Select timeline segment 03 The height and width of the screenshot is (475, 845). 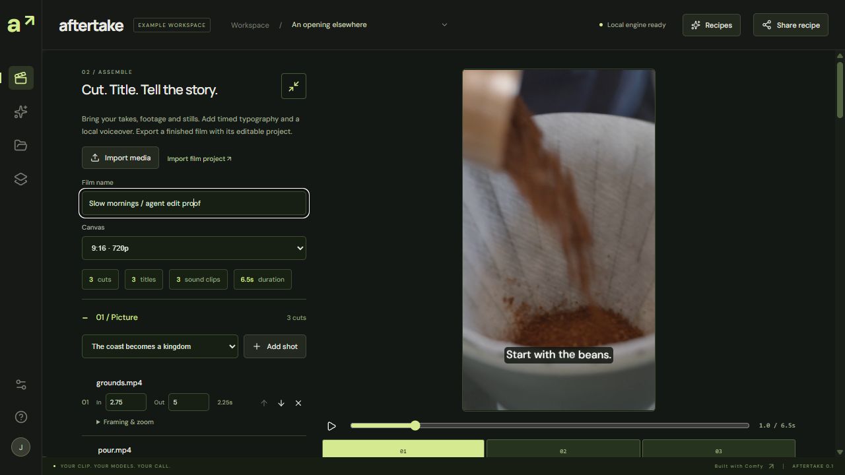click(x=719, y=448)
